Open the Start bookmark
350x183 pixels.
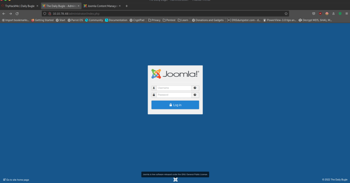pyautogui.click(x=60, y=20)
